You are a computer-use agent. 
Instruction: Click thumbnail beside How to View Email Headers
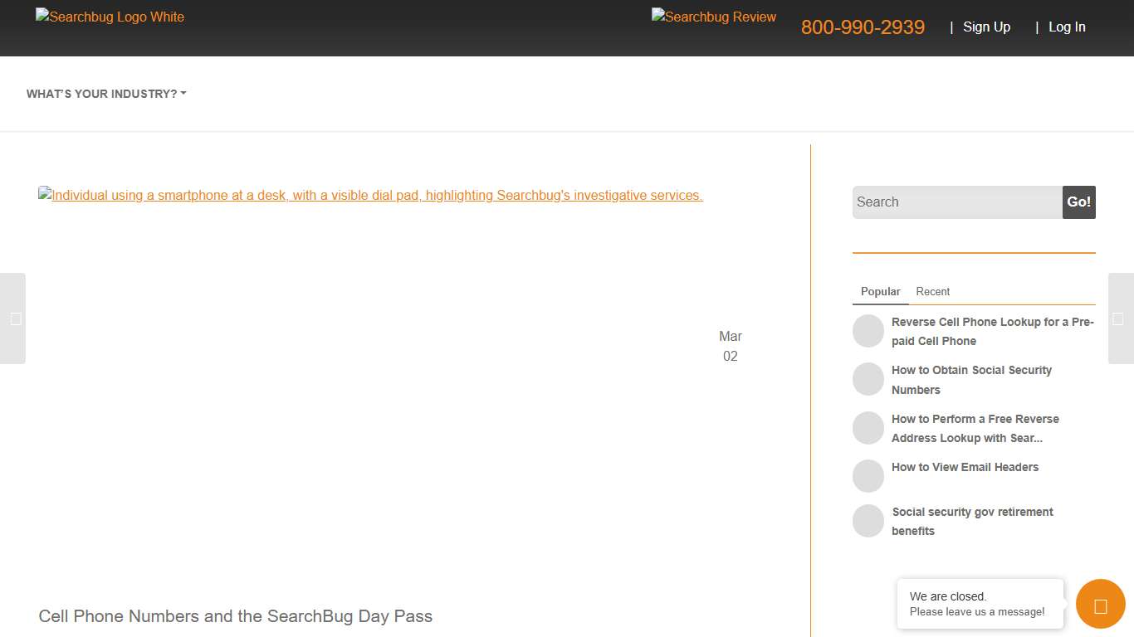click(868, 476)
